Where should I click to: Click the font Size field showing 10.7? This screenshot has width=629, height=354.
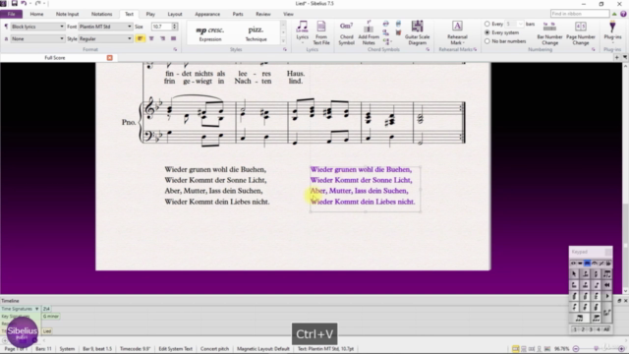click(161, 27)
